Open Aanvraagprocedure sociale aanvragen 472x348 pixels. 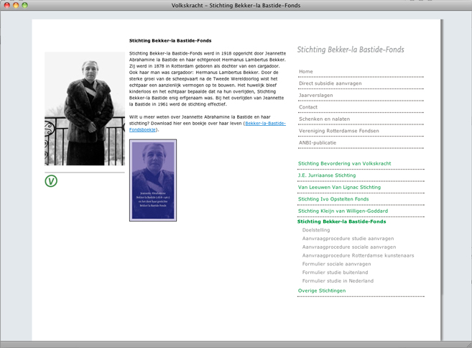tap(349, 247)
